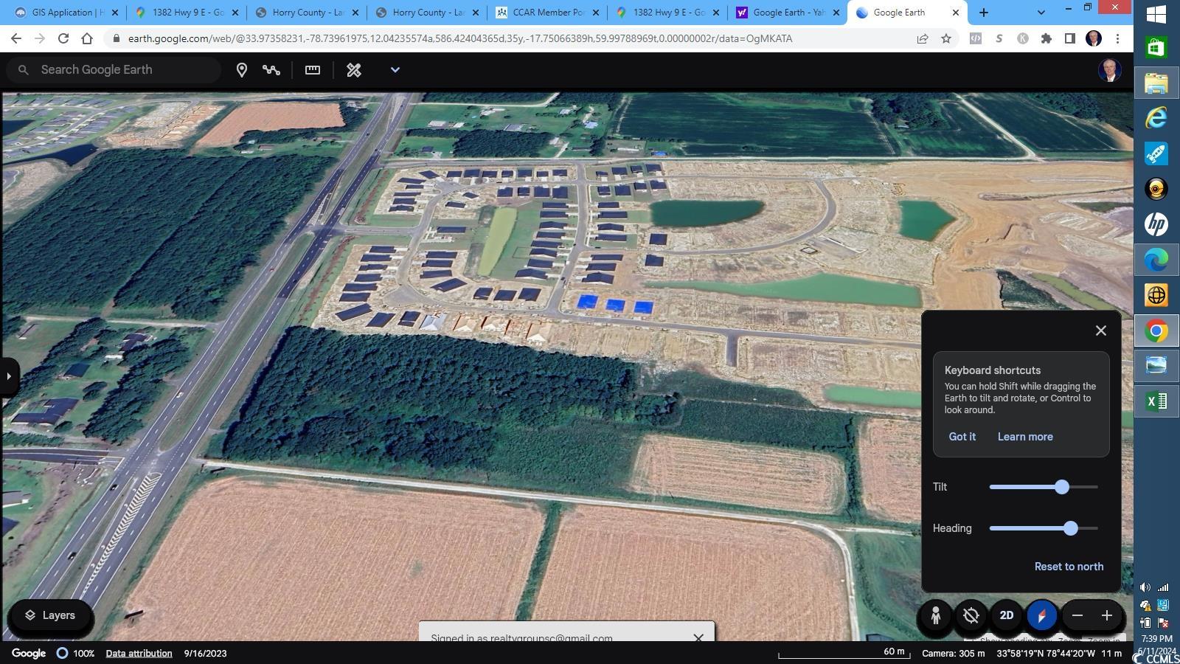The image size is (1180, 664).
Task: Toggle the rotation lock icon
Action: click(971, 615)
